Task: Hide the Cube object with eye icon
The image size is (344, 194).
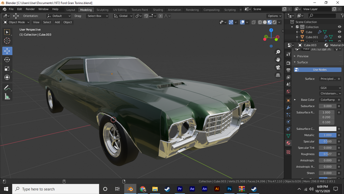Action: tap(340, 32)
